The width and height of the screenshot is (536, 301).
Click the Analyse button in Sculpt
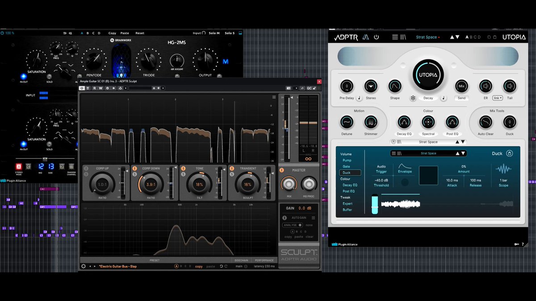tap(292, 225)
